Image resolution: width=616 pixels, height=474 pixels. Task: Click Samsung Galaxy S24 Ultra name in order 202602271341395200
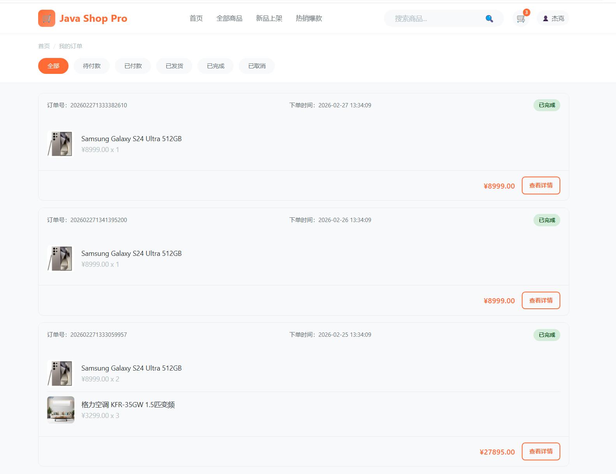click(131, 254)
